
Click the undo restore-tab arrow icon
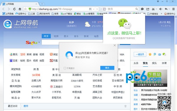click(x=166, y=9)
